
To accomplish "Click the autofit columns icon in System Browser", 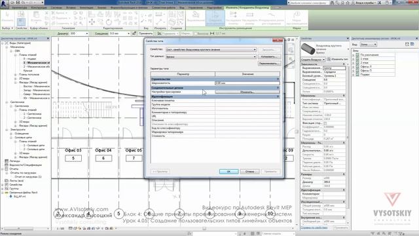I will 407,44.
